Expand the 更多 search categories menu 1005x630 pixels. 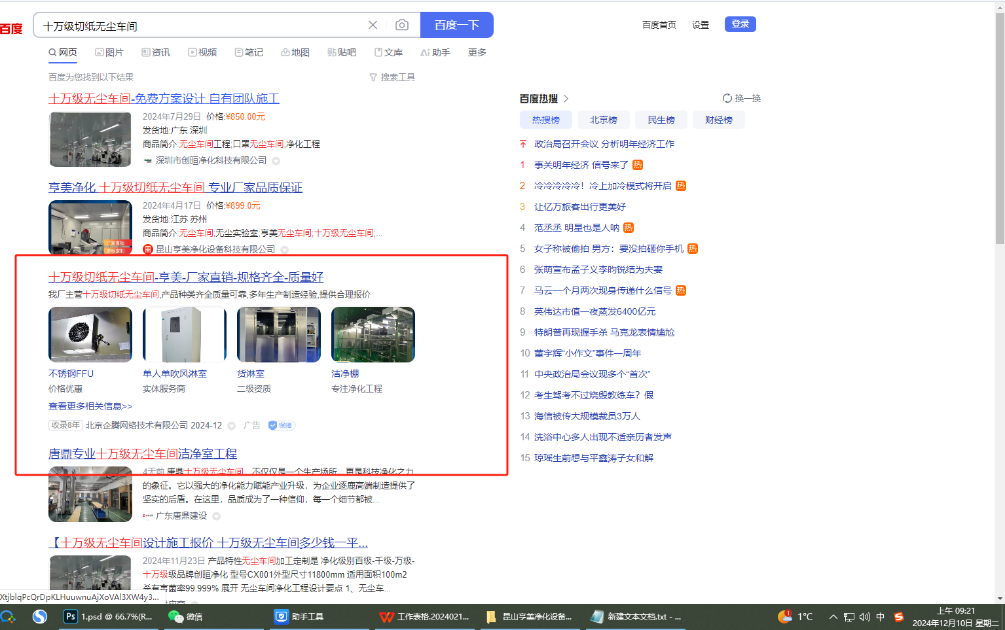pyautogui.click(x=477, y=52)
